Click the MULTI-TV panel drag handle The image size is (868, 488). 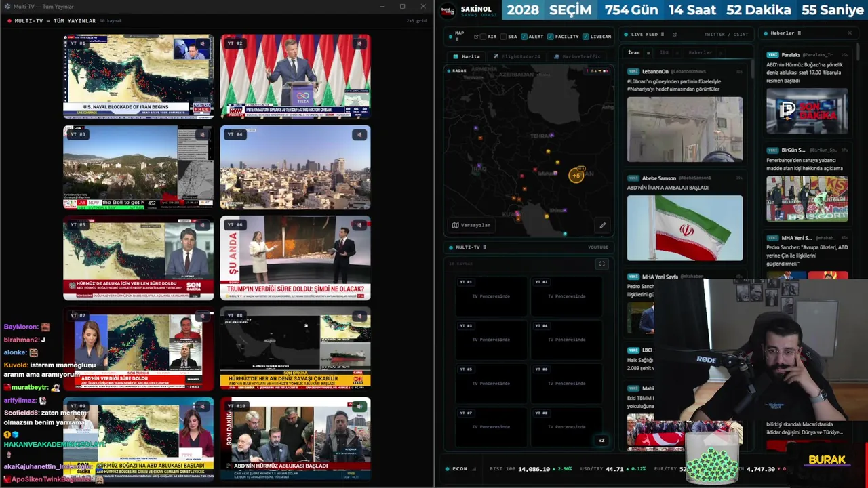pos(484,247)
